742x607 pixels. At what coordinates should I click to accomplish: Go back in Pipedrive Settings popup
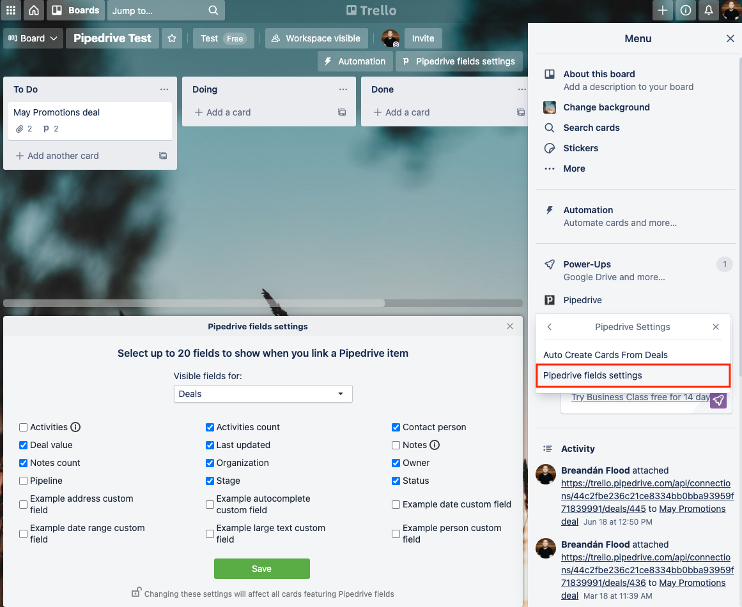pyautogui.click(x=550, y=327)
